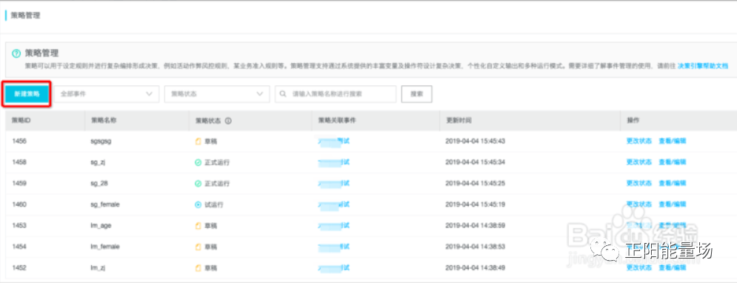Open the associated event link in row 1458
Viewport: 737px width, 283px height.
pyautogui.click(x=334, y=162)
